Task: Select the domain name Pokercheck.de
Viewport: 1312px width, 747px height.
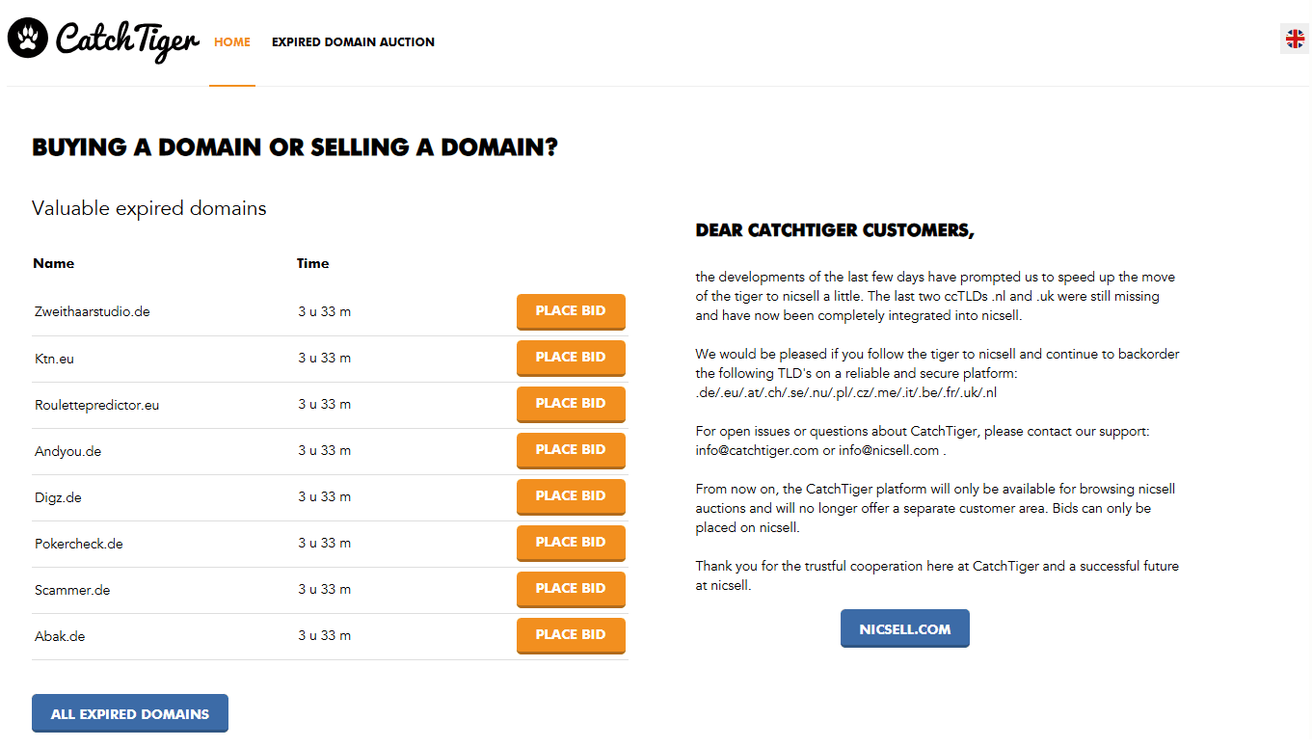Action: (x=78, y=544)
